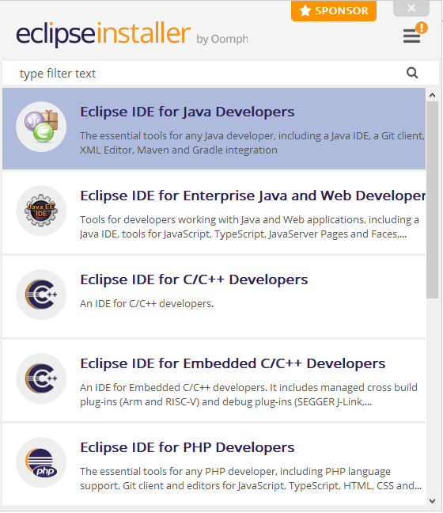
Task: Select Eclipse IDE for Java Developers title
Action: (187, 112)
